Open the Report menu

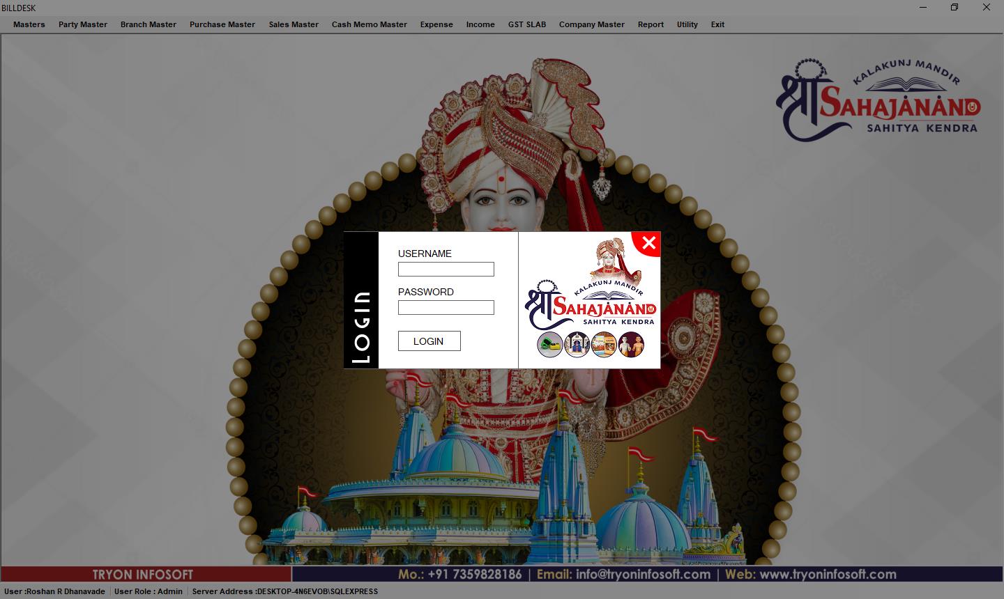pyautogui.click(x=651, y=24)
